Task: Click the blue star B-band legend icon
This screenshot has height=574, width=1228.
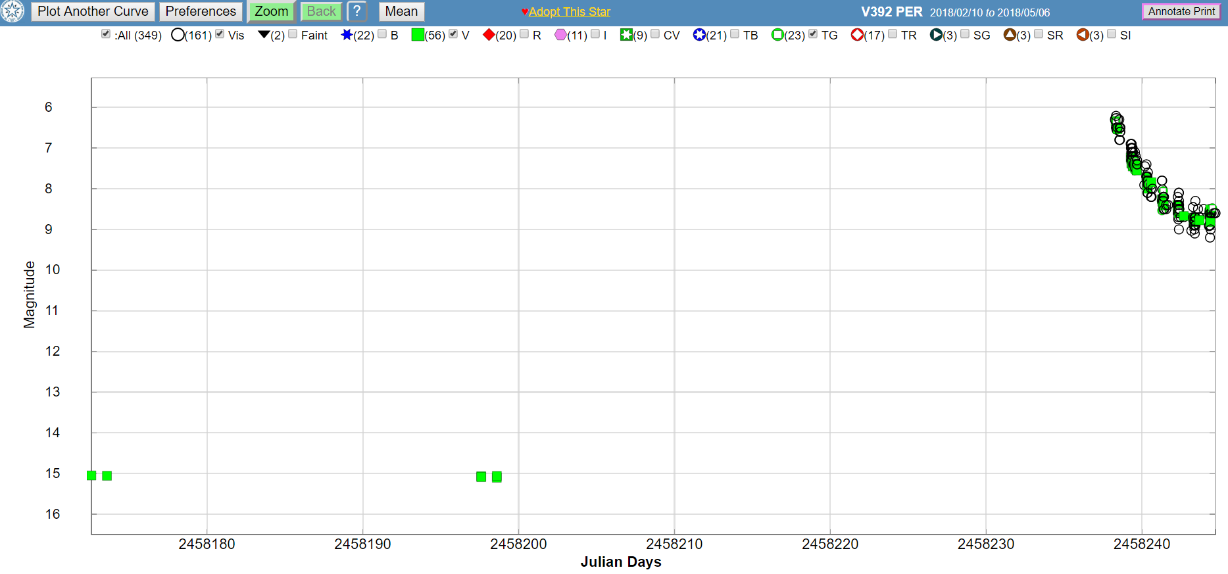Action: pyautogui.click(x=347, y=35)
